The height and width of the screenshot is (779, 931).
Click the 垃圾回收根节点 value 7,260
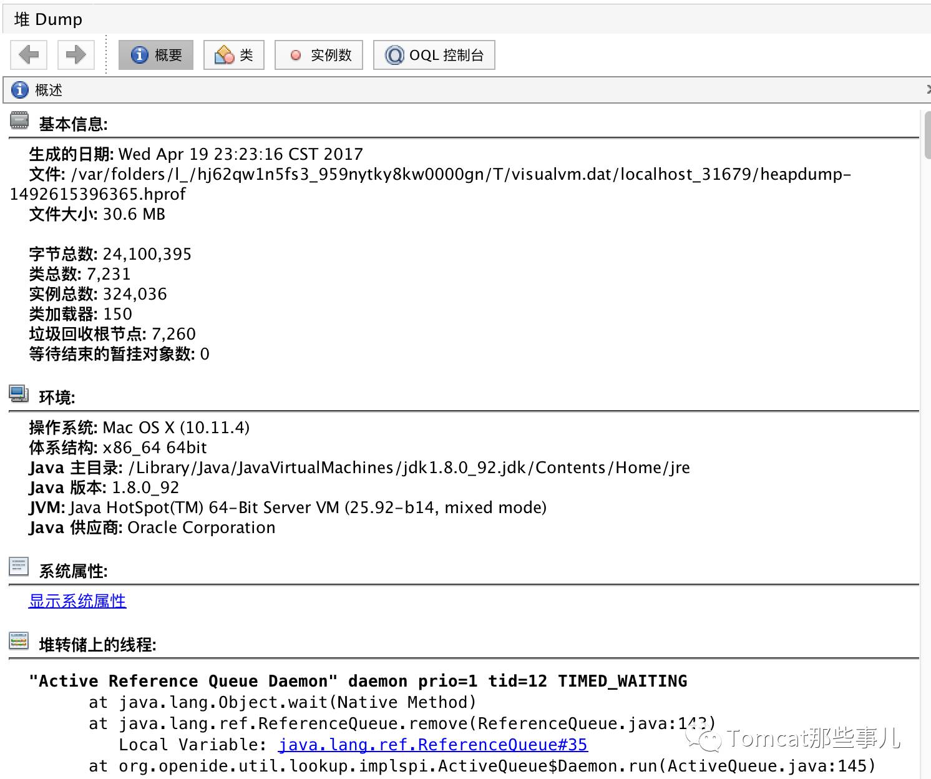[x=174, y=334]
